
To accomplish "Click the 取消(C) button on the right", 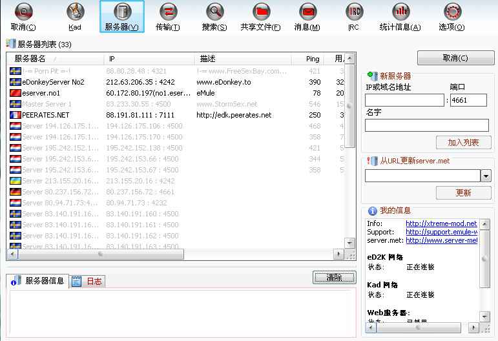I will (x=456, y=57).
